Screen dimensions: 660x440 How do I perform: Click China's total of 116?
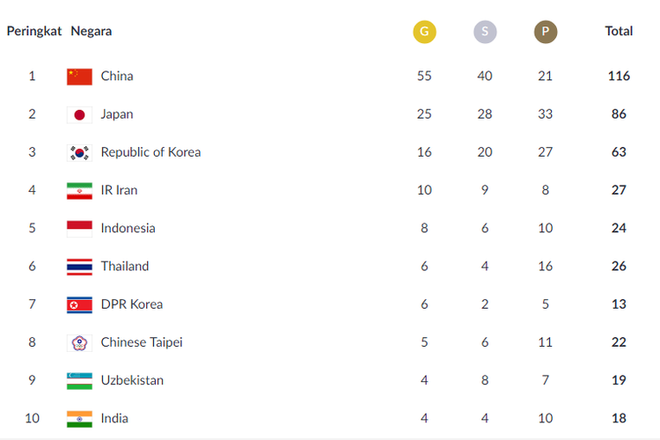pos(619,77)
